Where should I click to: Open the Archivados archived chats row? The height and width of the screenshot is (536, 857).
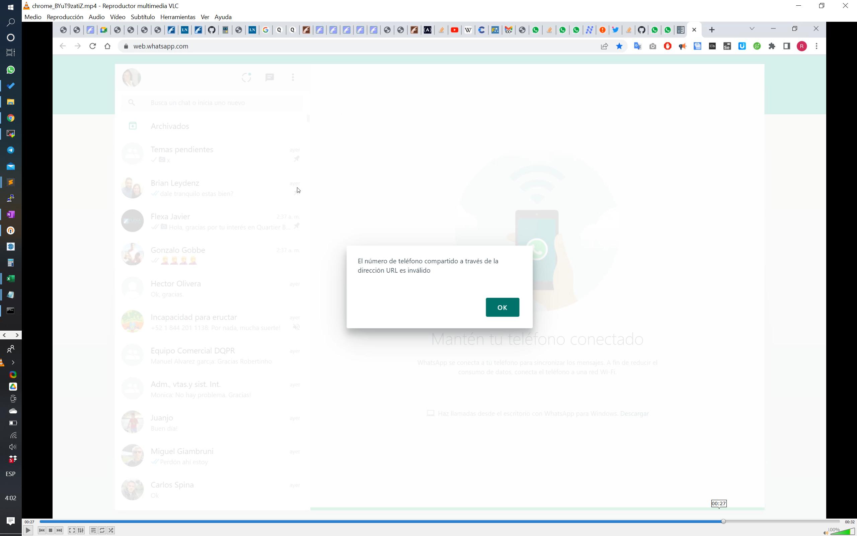[212, 126]
